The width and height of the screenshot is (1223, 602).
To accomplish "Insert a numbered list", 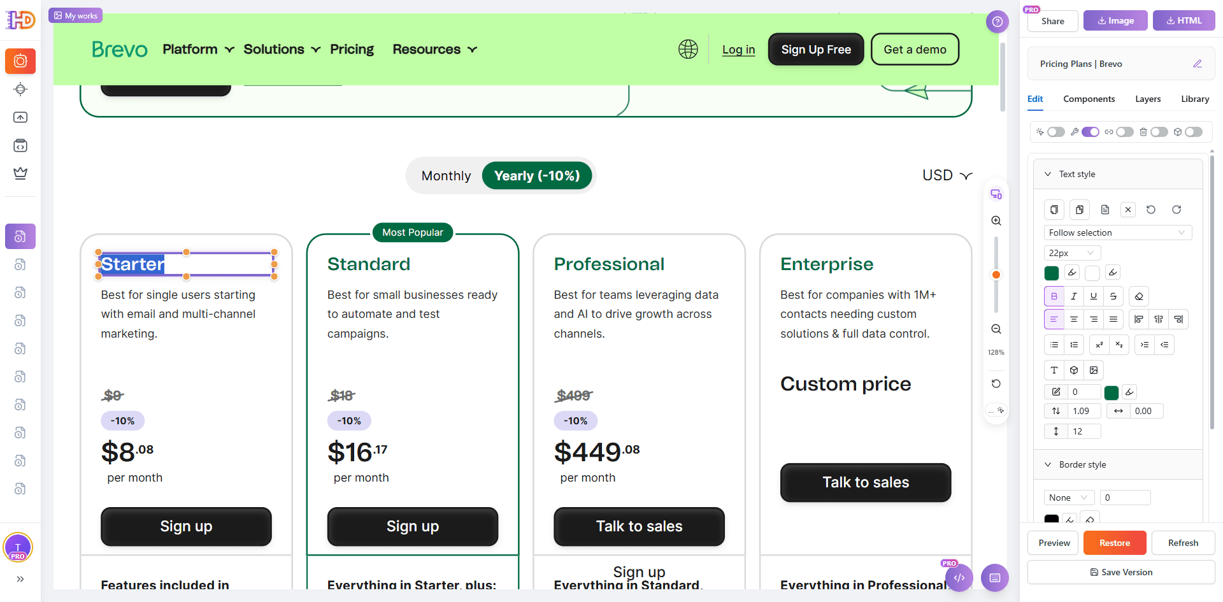I will point(1075,345).
